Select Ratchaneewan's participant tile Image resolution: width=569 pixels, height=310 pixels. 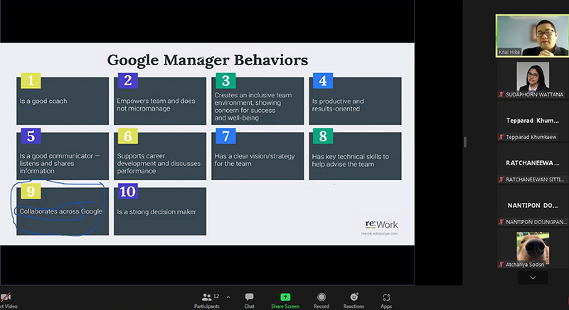point(533,165)
